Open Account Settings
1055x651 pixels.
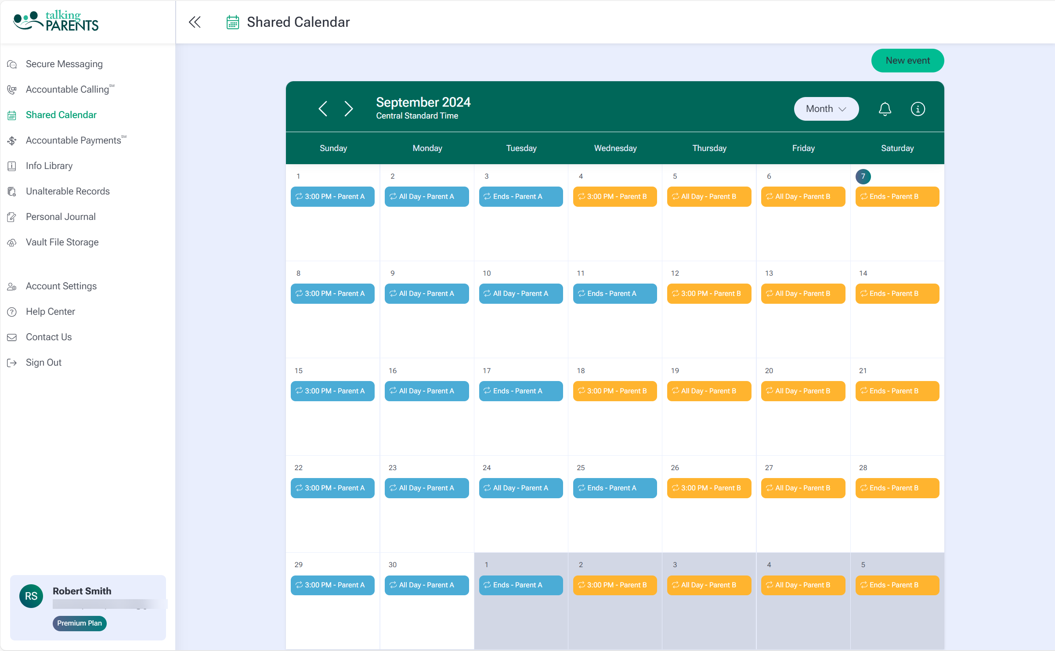tap(61, 286)
